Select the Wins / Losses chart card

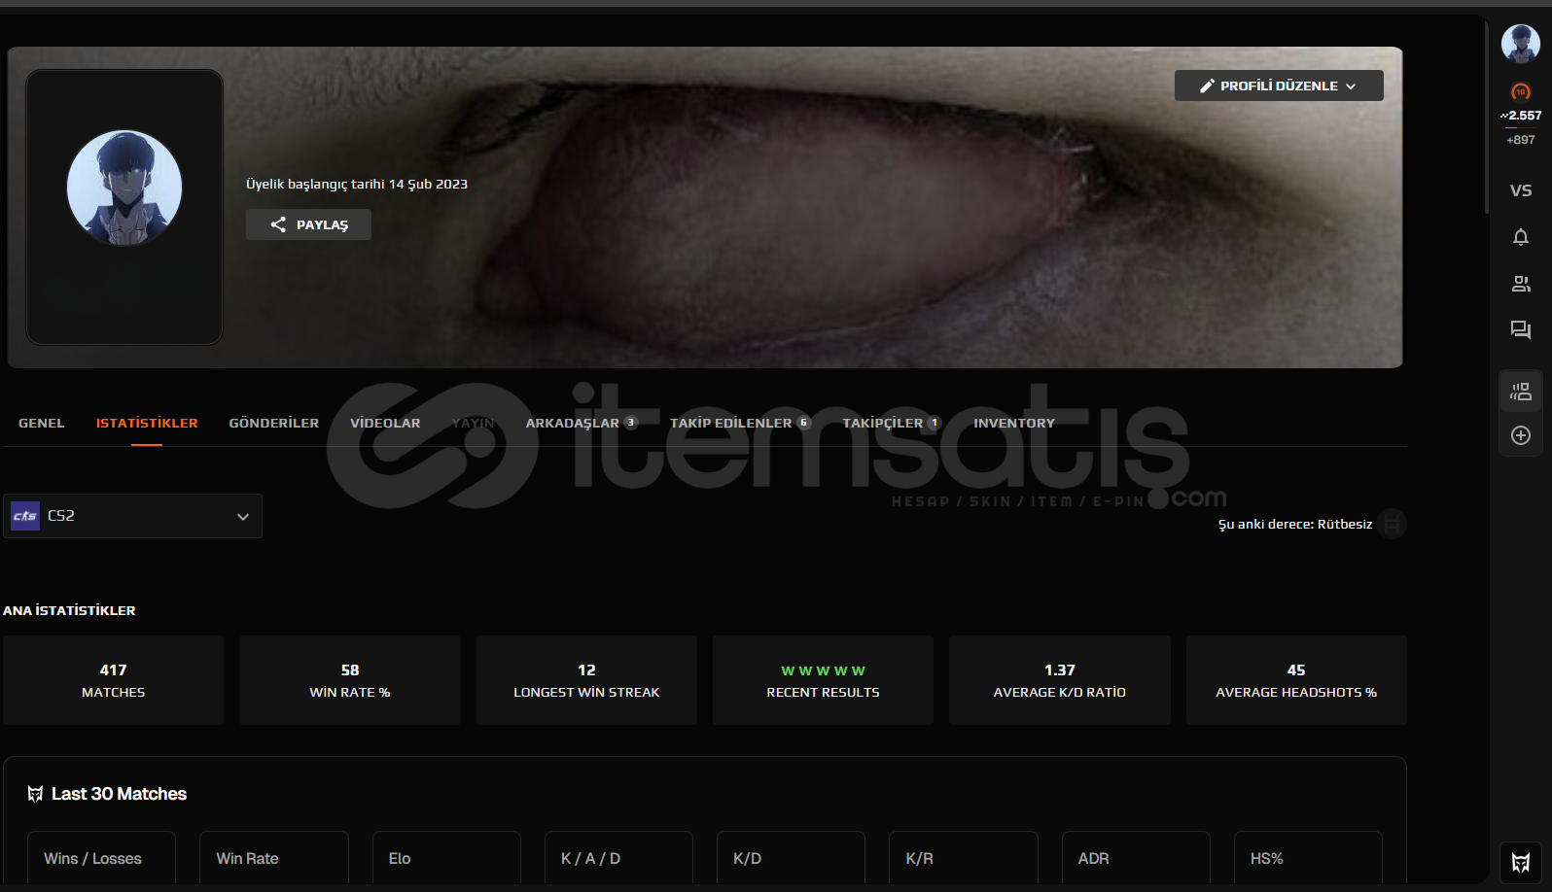tap(101, 859)
